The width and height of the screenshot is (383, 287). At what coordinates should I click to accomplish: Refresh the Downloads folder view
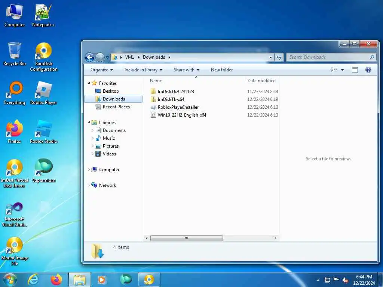point(279,57)
